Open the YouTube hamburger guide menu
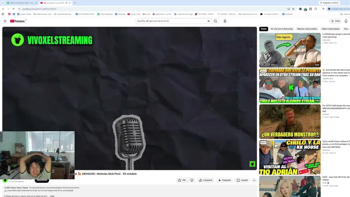Screen dimensions: 350x197 pos(5,21)
